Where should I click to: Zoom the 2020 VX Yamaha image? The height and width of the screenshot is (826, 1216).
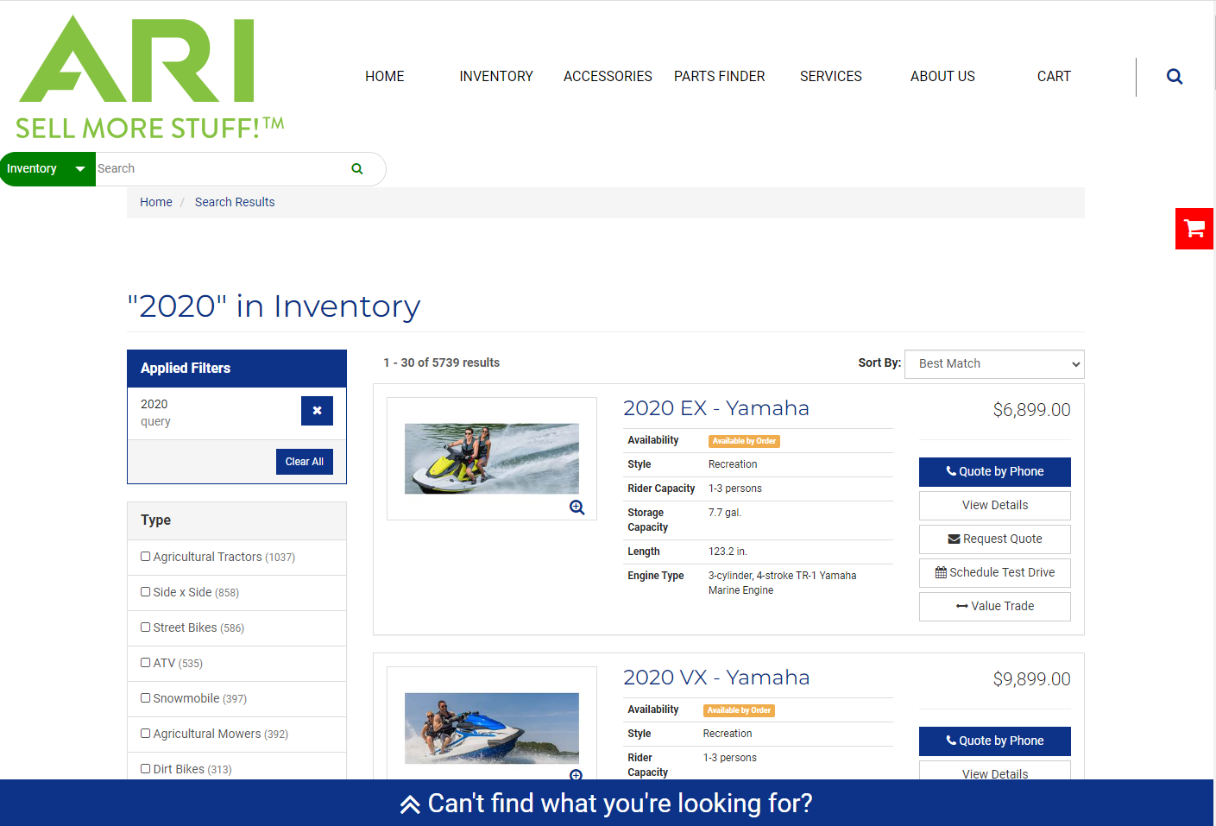[x=576, y=774]
